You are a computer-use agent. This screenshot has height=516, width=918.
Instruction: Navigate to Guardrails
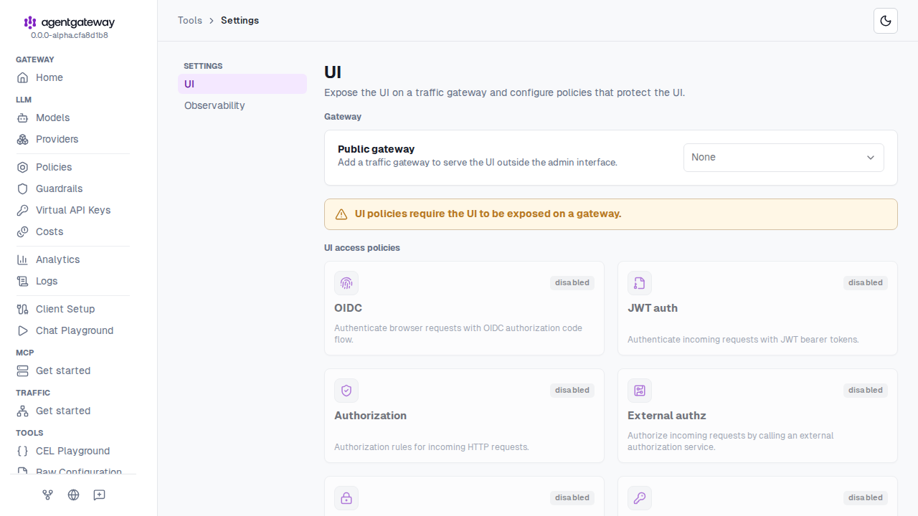click(x=72, y=188)
